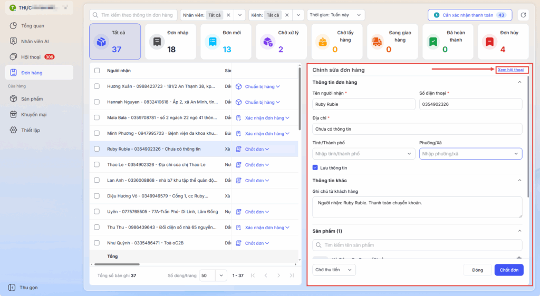Screen dimensions: 540x296
Task: Select the Đơn hủy status tab
Action: click(503, 42)
